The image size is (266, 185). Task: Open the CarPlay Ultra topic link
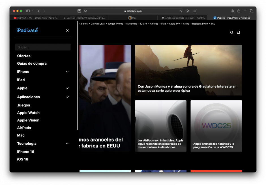click(98, 24)
